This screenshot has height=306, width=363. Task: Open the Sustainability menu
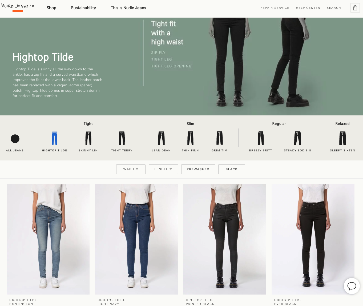tap(83, 8)
